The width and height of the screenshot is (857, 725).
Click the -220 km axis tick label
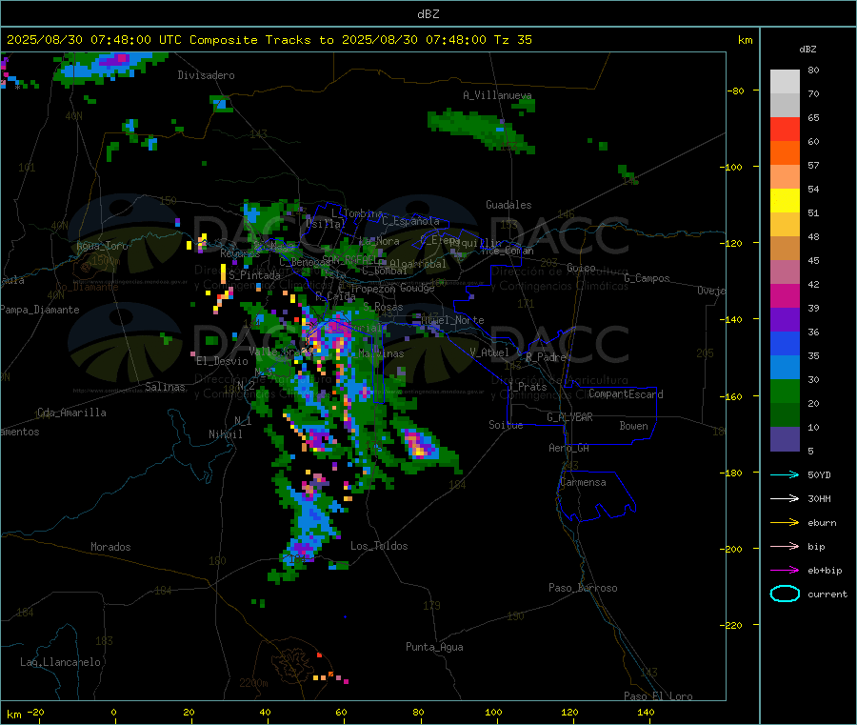(733, 626)
